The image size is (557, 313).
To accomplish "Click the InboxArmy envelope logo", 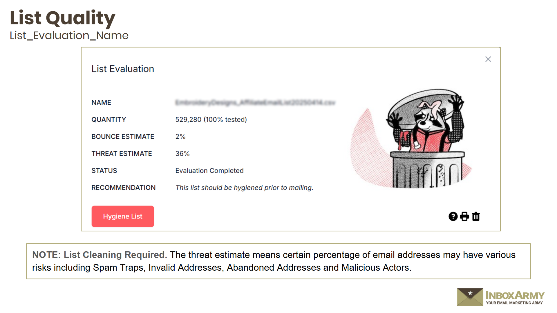I will point(470,297).
